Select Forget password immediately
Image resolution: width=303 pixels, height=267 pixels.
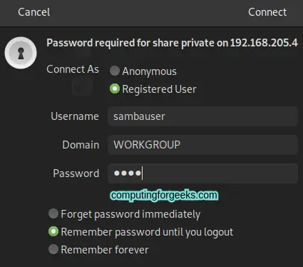click(53, 213)
